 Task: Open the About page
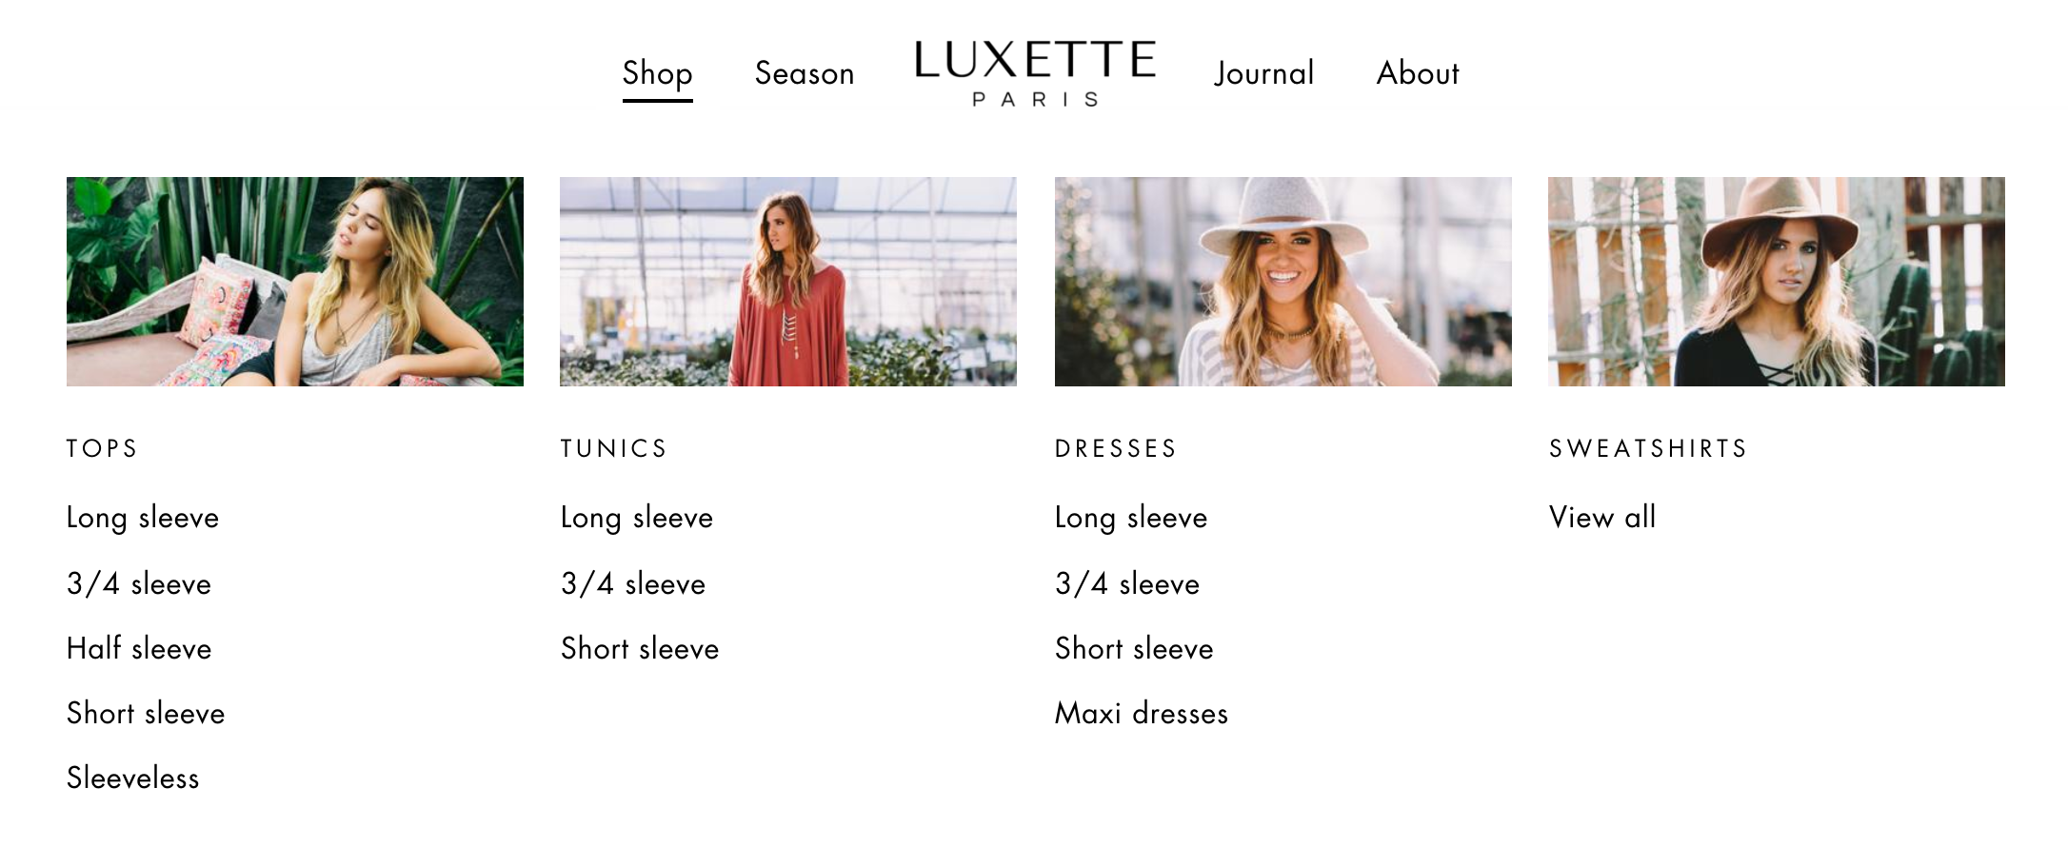tap(1418, 73)
